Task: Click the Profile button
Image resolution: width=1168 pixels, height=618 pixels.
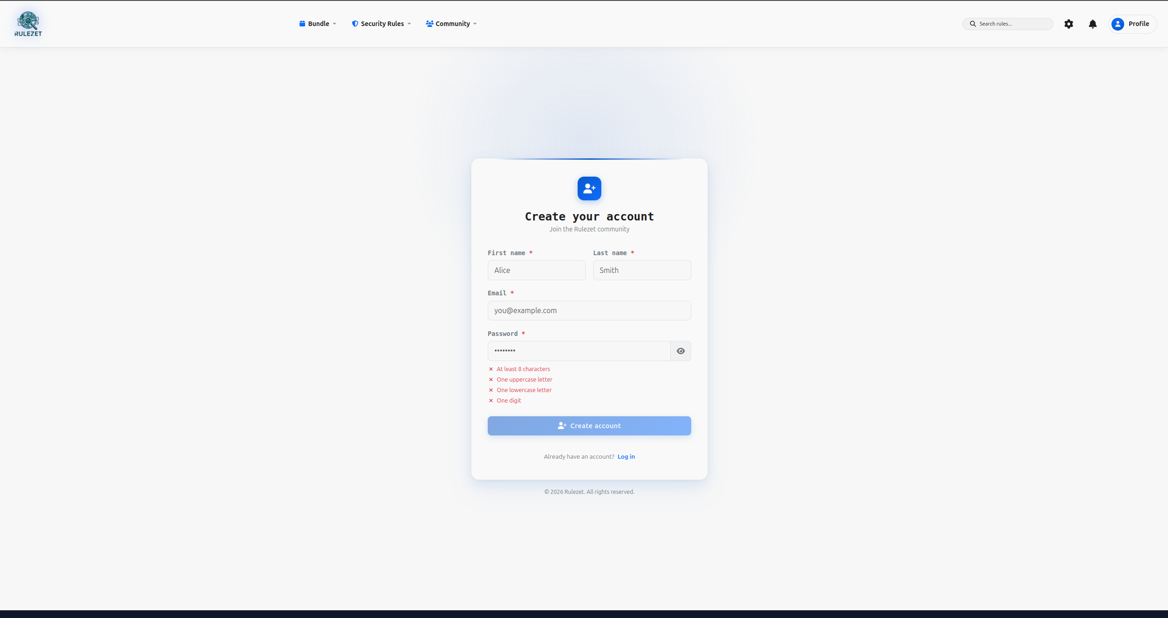Action: pyautogui.click(x=1132, y=24)
